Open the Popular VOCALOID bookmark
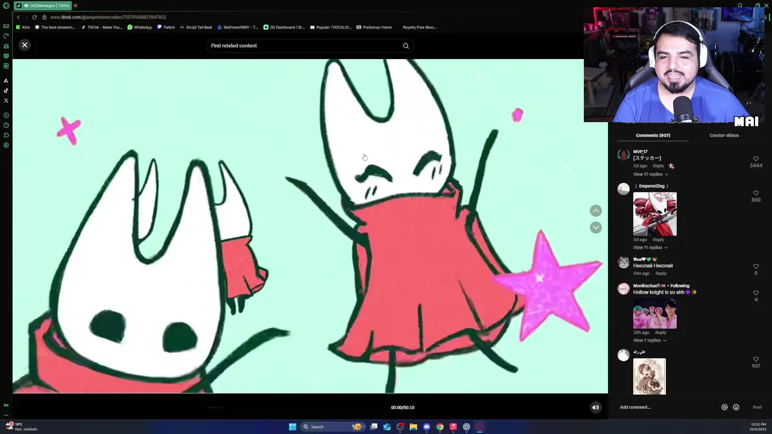This screenshot has width=772, height=434. pos(331,27)
